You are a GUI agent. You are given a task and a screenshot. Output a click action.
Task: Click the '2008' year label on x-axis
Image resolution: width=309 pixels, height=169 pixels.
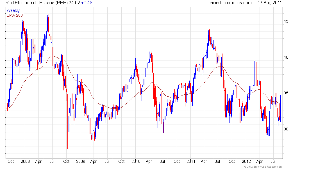point(25,161)
